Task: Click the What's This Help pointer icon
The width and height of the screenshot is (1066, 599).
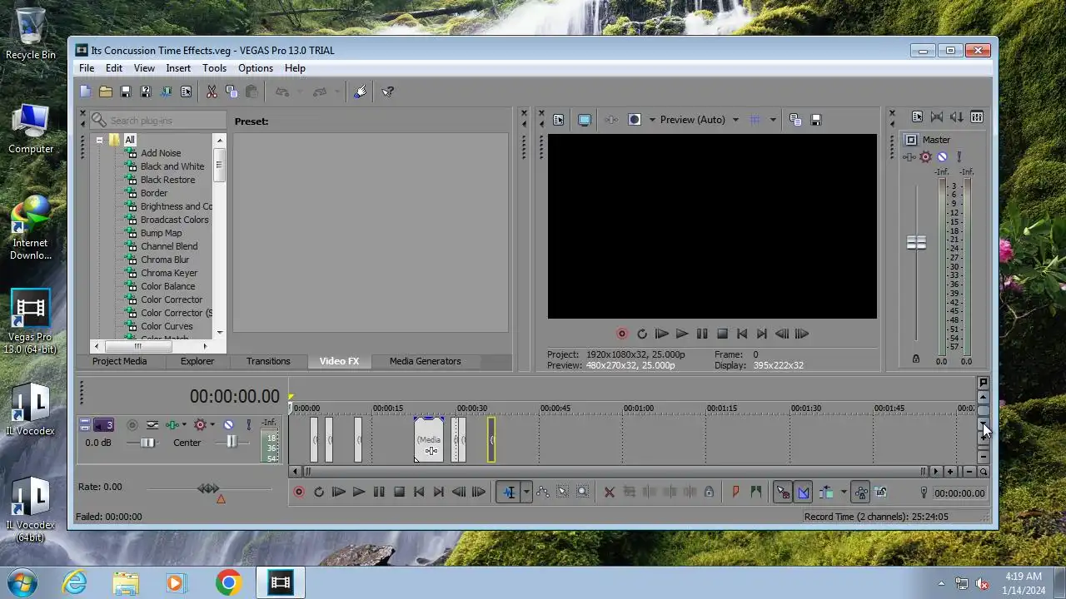Action: (x=387, y=92)
